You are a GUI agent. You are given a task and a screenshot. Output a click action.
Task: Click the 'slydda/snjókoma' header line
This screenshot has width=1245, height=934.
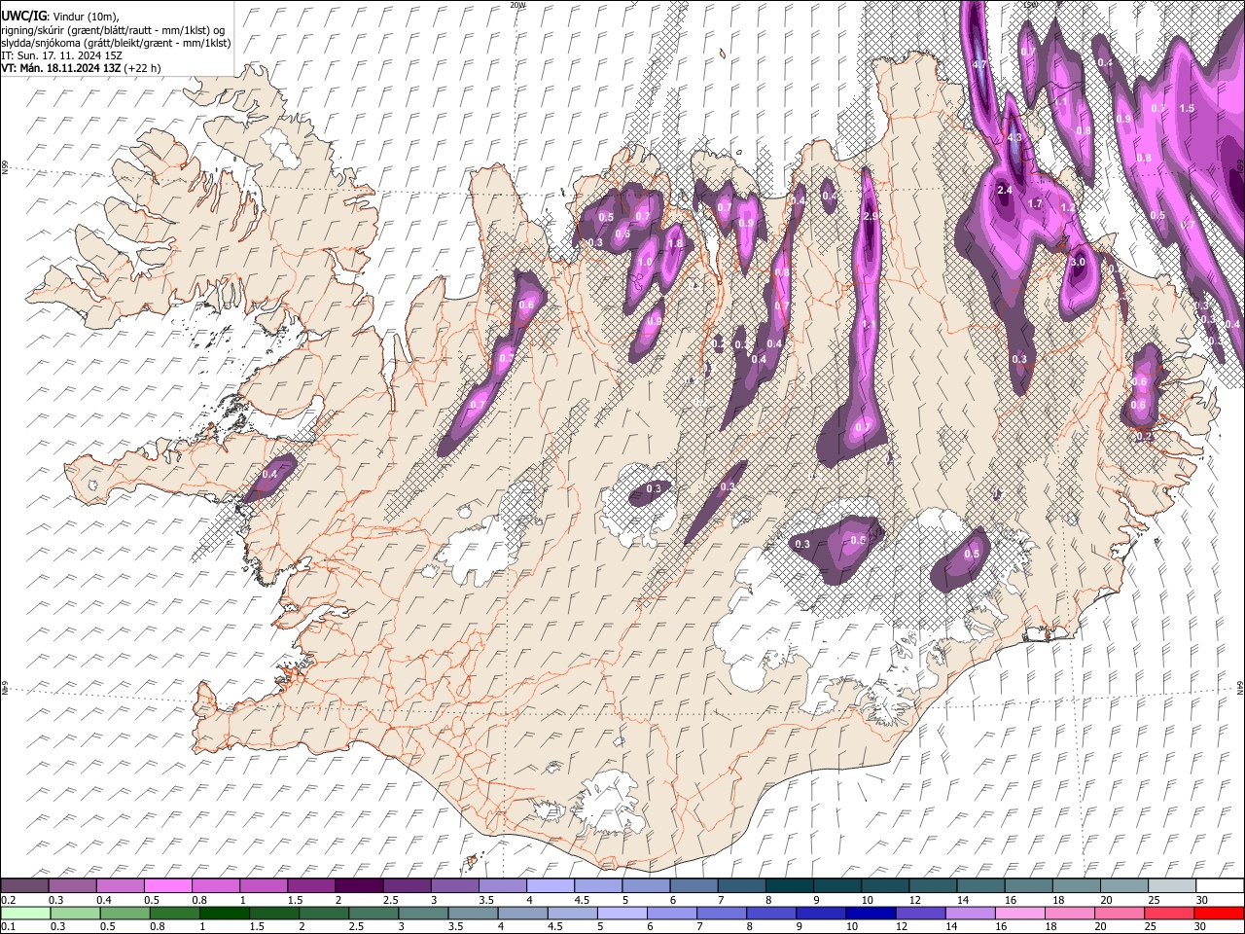[116, 43]
